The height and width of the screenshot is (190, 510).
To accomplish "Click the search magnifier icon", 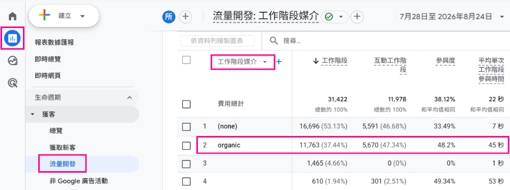I will (x=274, y=41).
